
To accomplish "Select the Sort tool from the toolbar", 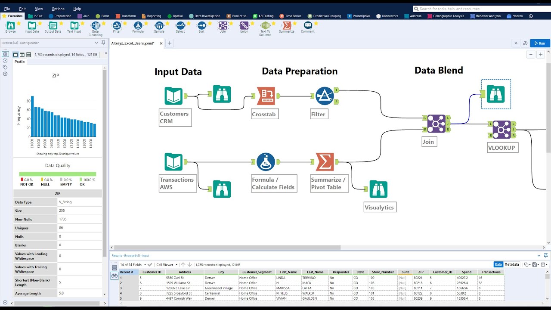I will 201,27.
